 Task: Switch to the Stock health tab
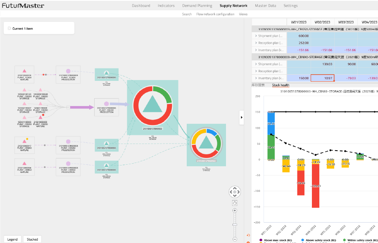[282, 85]
